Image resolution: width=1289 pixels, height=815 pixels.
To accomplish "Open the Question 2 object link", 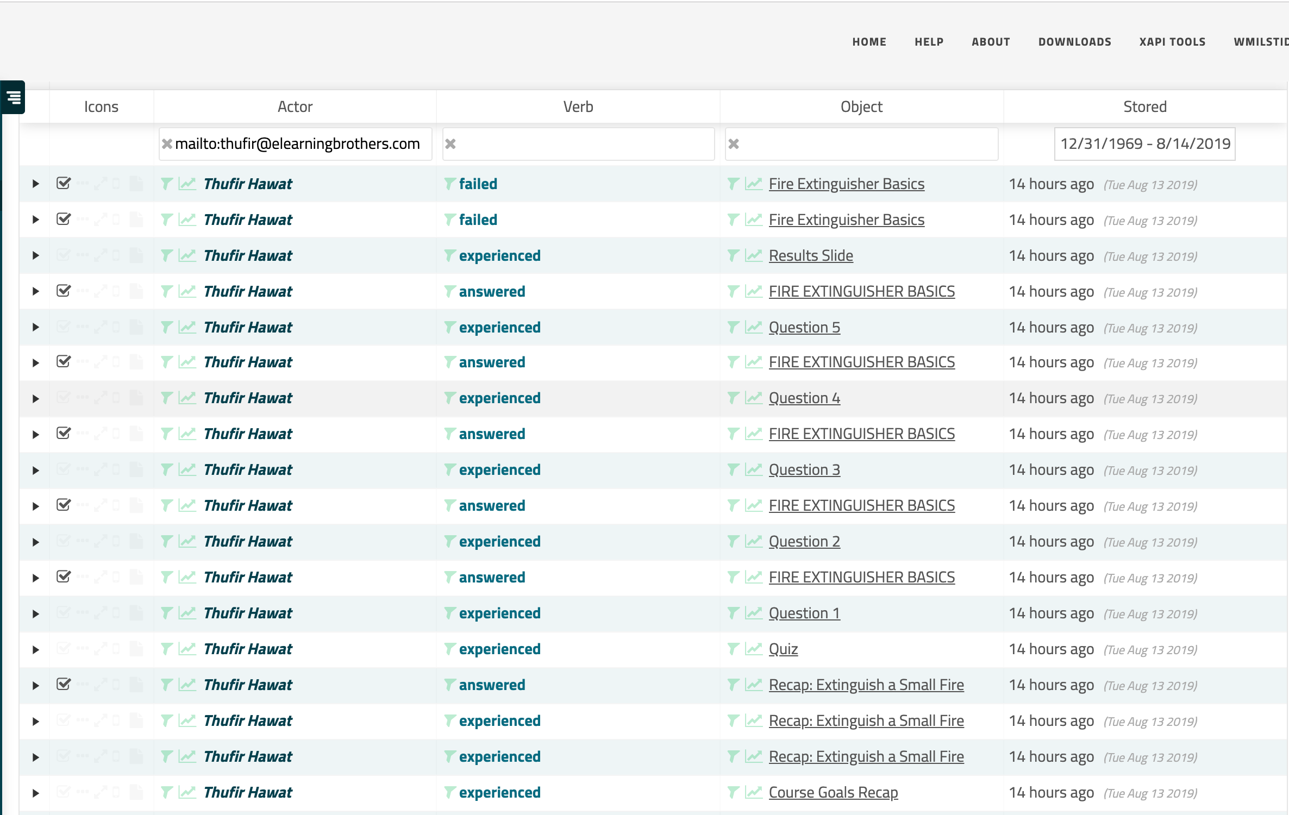I will tap(804, 542).
